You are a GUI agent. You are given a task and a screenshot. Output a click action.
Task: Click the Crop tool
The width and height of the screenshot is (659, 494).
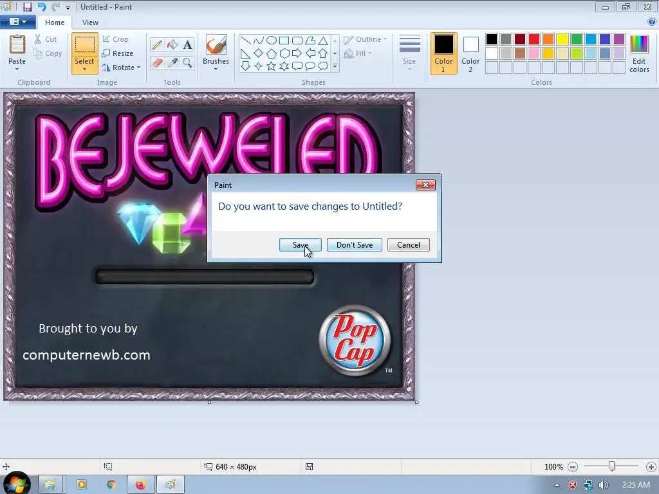[116, 39]
